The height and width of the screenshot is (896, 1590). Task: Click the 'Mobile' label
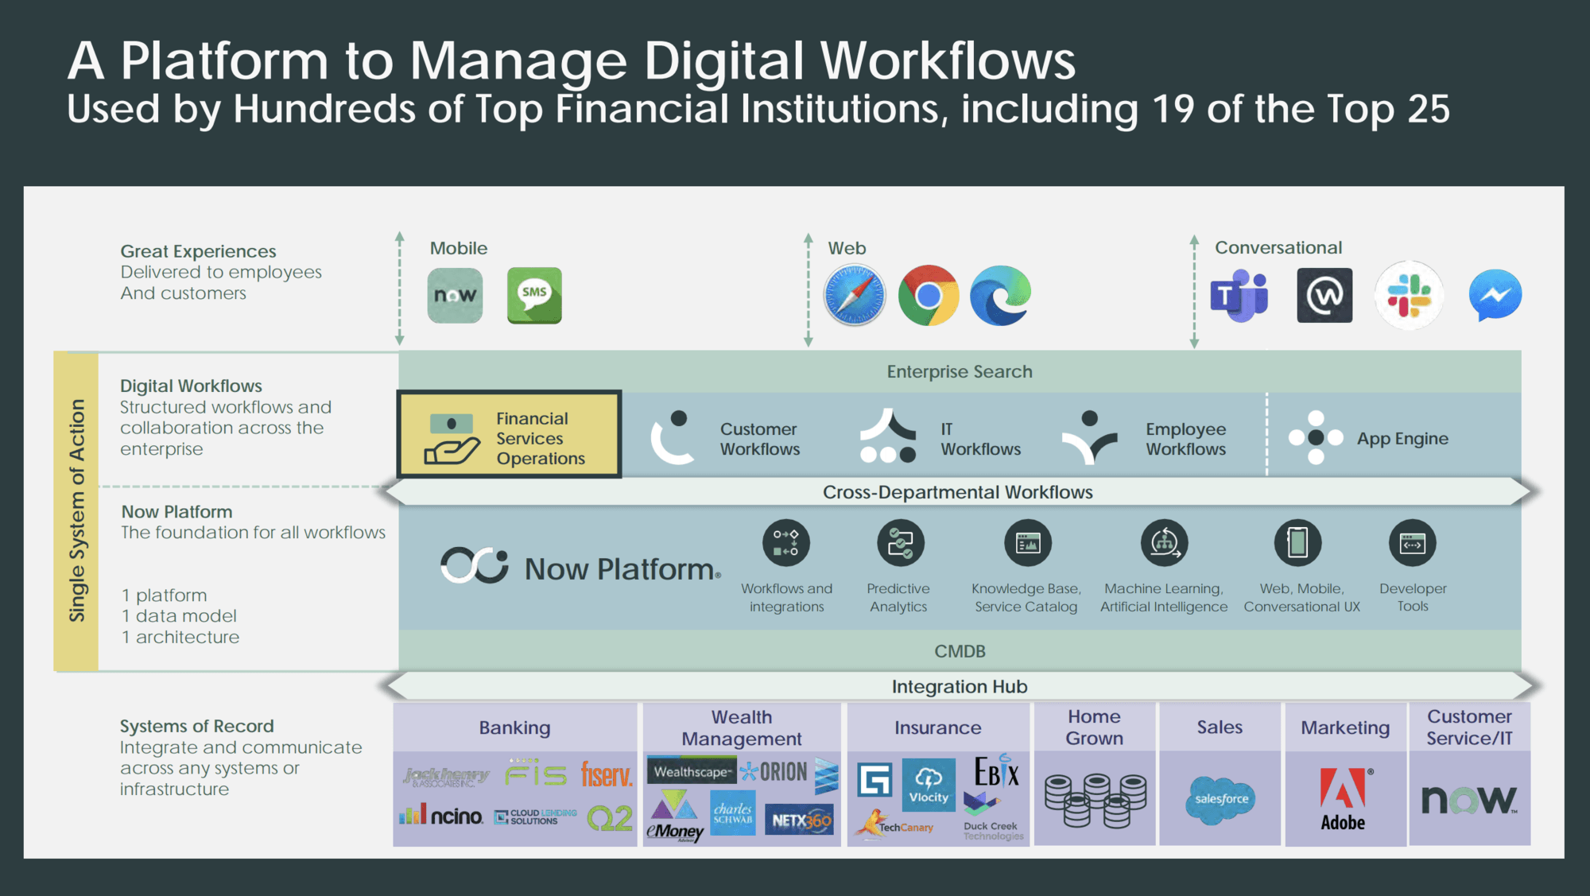(x=459, y=248)
